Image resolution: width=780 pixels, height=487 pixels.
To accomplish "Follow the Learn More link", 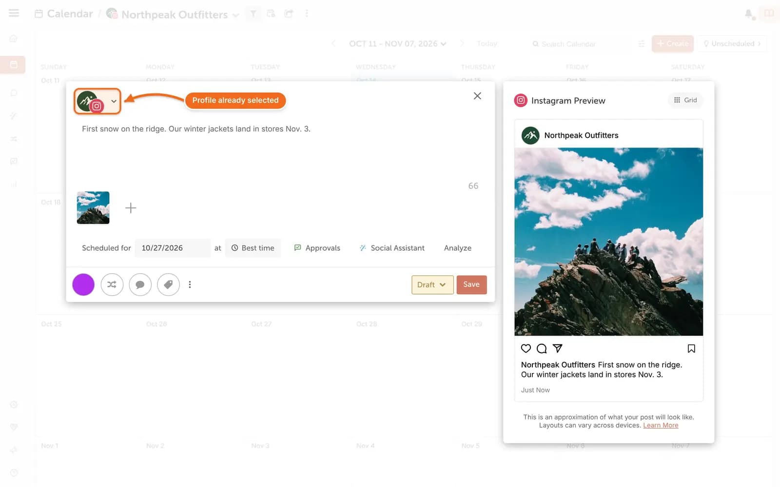I will [661, 425].
